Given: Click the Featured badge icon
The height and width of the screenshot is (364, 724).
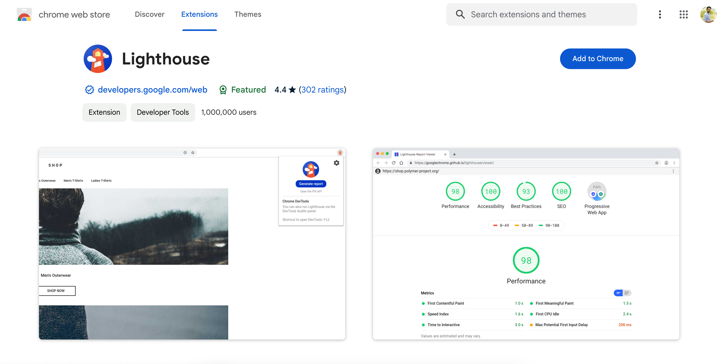Looking at the screenshot, I should coord(223,89).
